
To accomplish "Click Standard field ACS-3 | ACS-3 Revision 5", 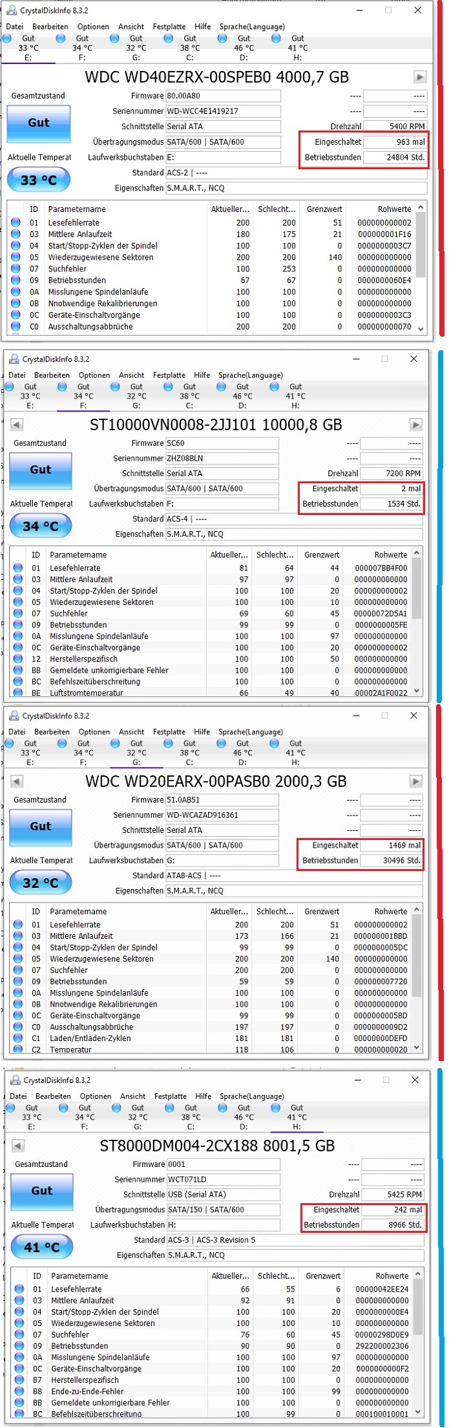I will click(295, 1240).
